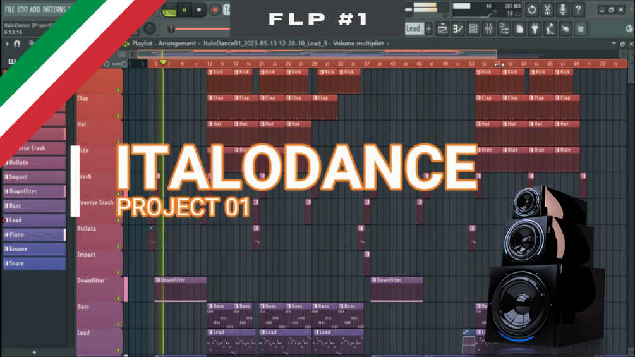Click the scissors one-click audio recording icon
This screenshot has height=357, width=635.
[547, 9]
